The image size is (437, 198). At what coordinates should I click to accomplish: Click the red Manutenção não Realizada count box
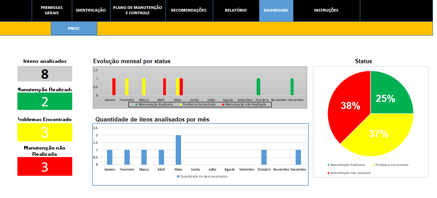pos(45,166)
